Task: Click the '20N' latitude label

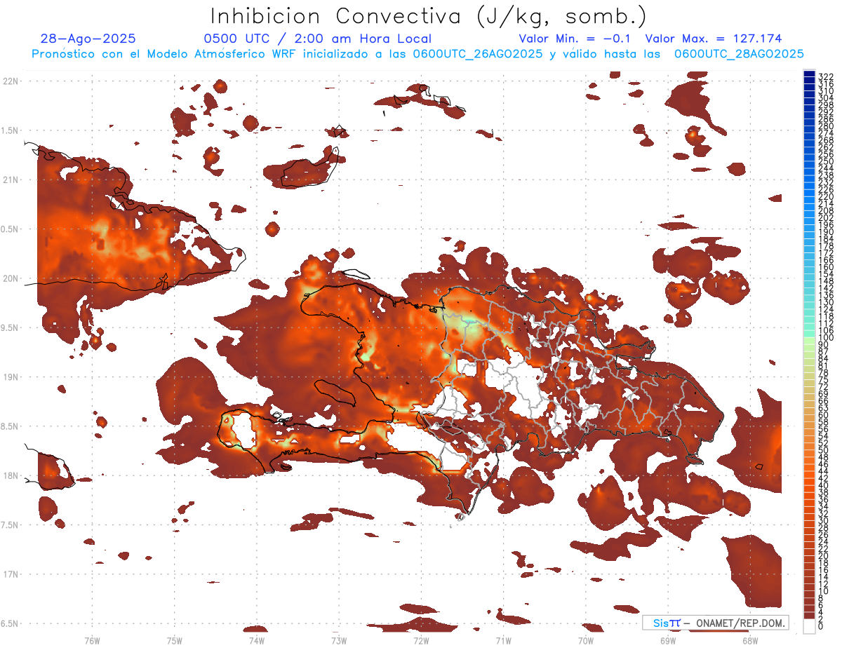Action: click(x=11, y=278)
